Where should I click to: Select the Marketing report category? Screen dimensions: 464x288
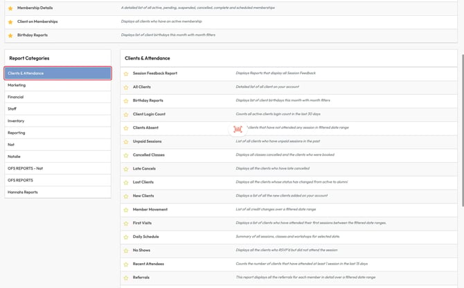point(17,85)
